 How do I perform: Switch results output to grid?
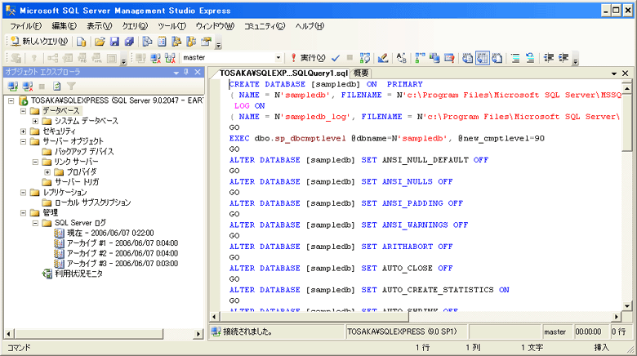click(x=482, y=58)
